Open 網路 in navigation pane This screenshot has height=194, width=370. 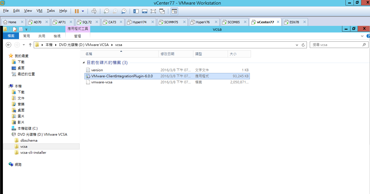[18, 164]
